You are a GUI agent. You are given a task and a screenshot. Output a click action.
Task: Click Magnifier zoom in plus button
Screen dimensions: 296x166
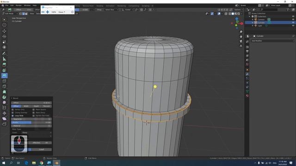click(48, 12)
